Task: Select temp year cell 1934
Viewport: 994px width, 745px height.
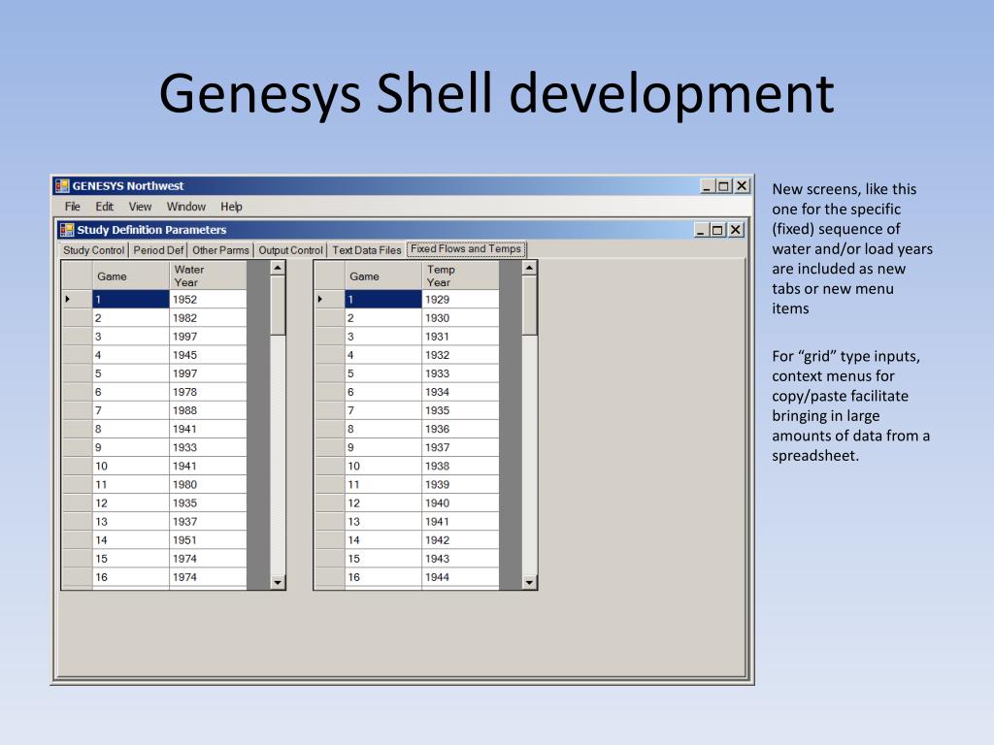Action: [460, 392]
